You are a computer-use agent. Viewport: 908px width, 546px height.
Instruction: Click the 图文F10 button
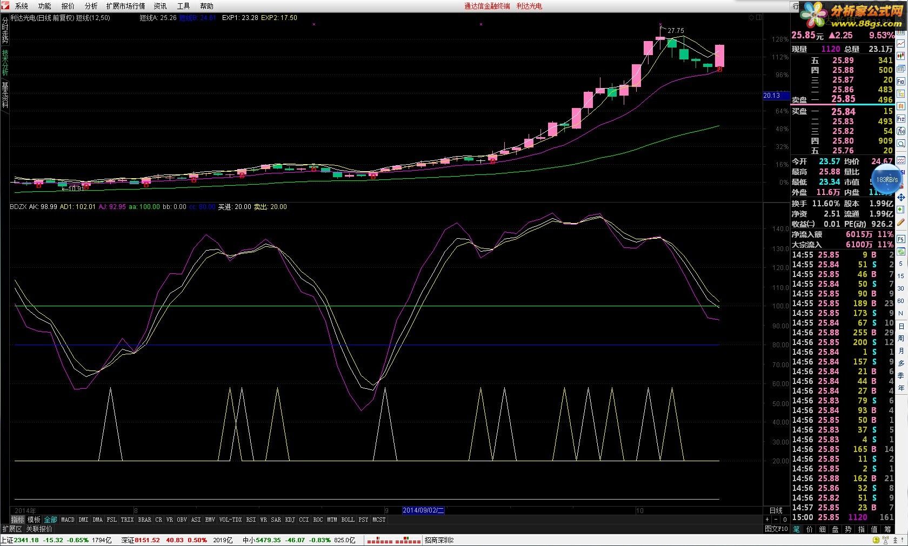point(776,529)
